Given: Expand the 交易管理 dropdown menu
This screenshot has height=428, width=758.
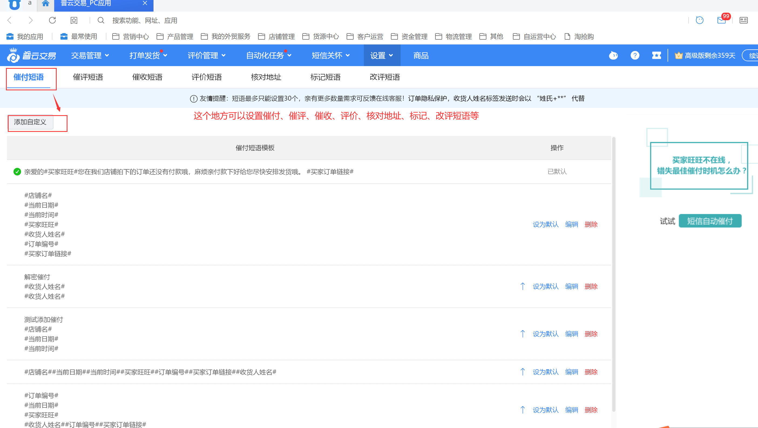Looking at the screenshot, I should [x=90, y=55].
